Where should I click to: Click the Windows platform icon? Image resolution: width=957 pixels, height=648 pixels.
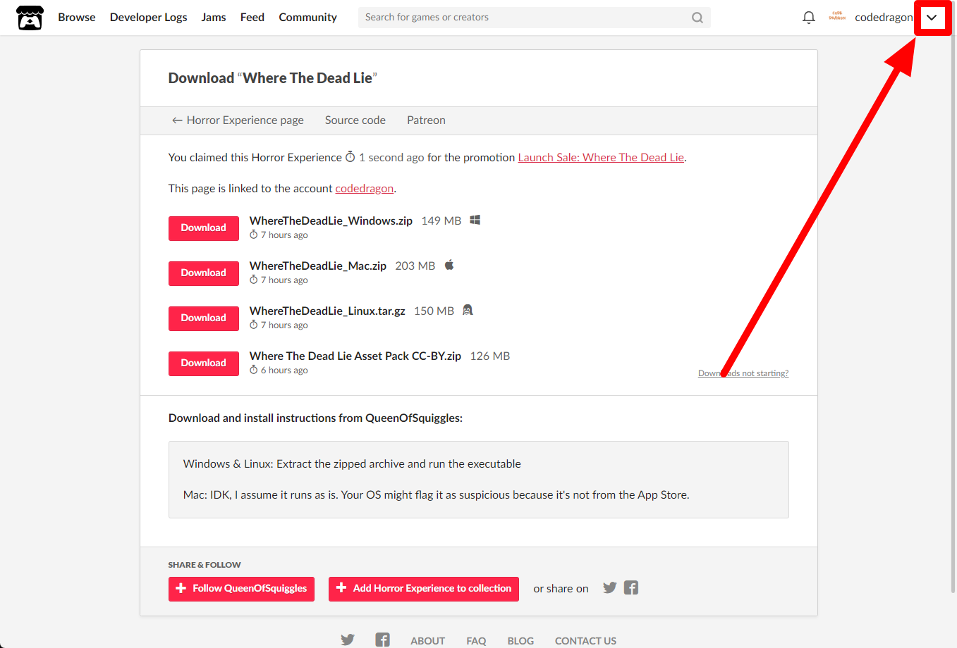point(475,220)
